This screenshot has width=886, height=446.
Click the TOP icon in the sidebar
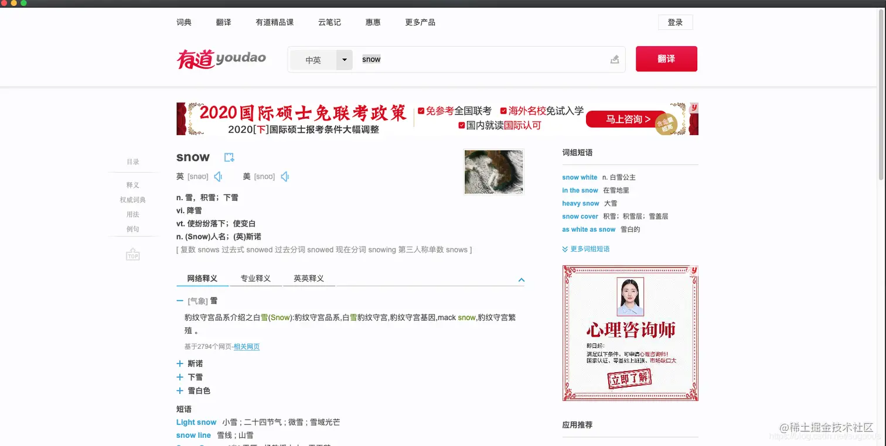click(x=133, y=255)
